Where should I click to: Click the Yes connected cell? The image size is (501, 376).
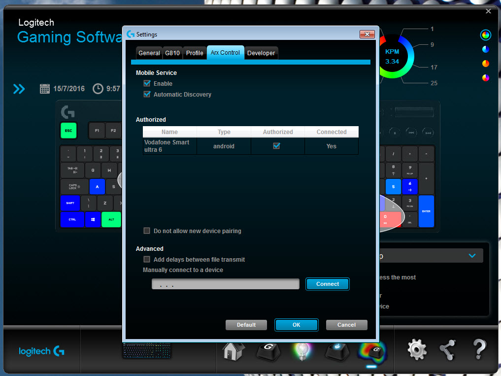(x=332, y=146)
